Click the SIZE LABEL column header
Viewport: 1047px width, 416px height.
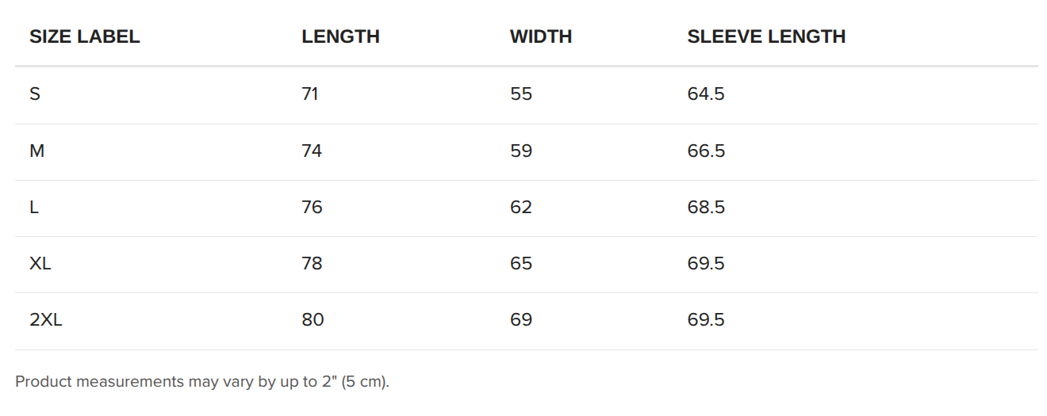pyautogui.click(x=85, y=36)
